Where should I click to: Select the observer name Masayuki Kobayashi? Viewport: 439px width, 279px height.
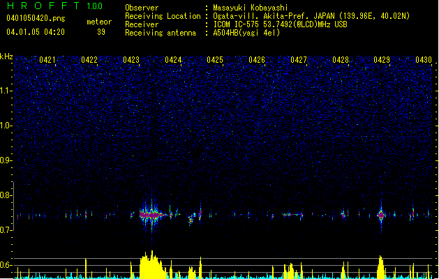[251, 8]
